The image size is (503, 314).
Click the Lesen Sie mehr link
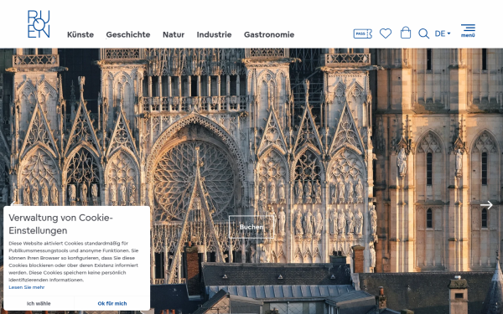[x=27, y=287]
